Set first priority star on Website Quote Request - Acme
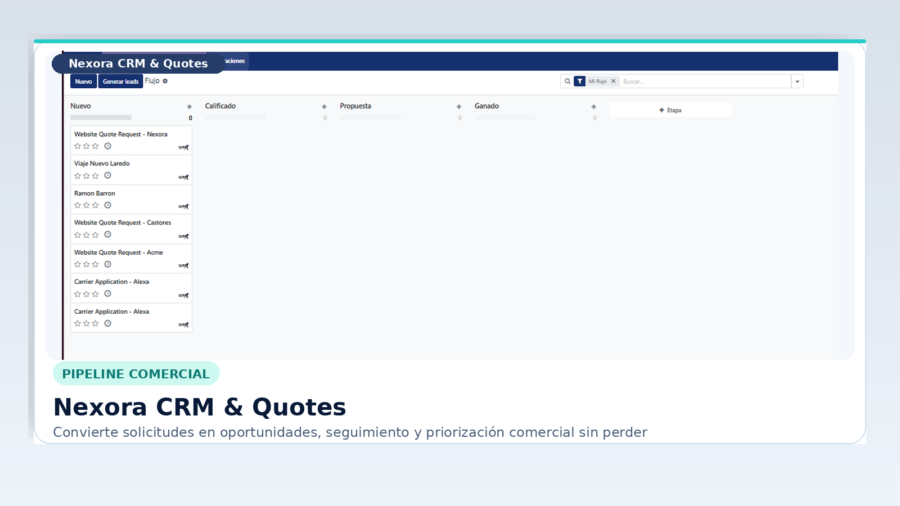900x506 pixels. (78, 264)
